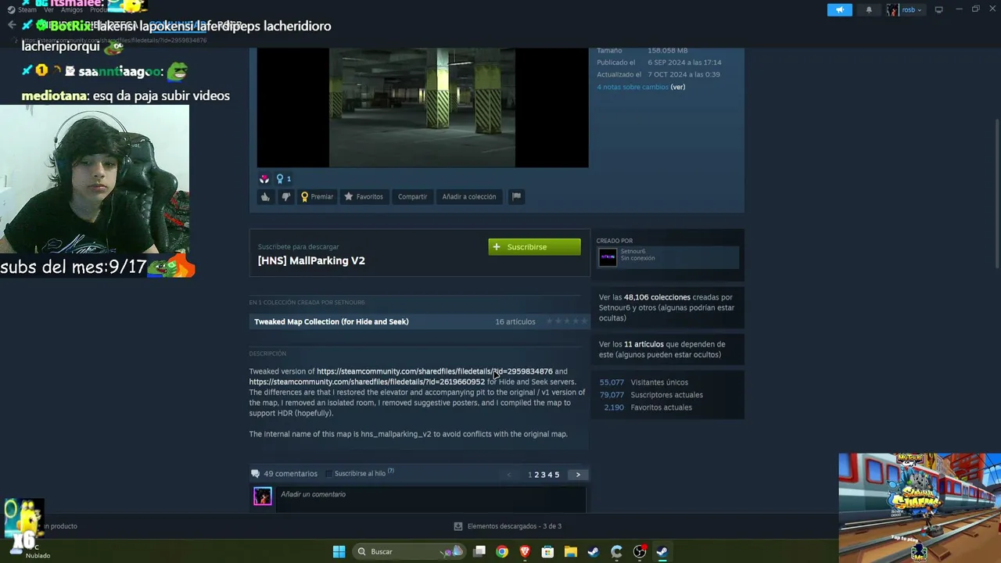Image resolution: width=1001 pixels, height=563 pixels.
Task: Open Task View from the taskbar
Action: pos(479,552)
